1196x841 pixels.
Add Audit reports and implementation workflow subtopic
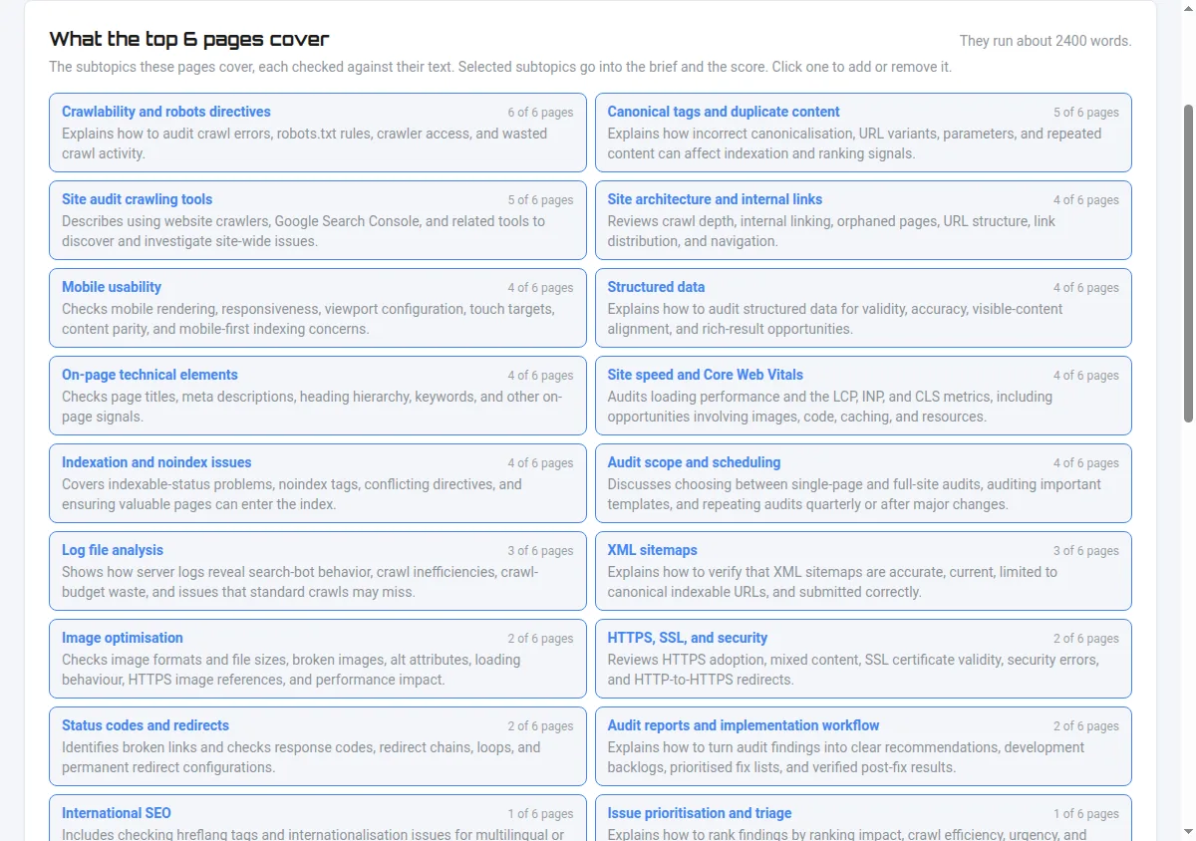[863, 746]
